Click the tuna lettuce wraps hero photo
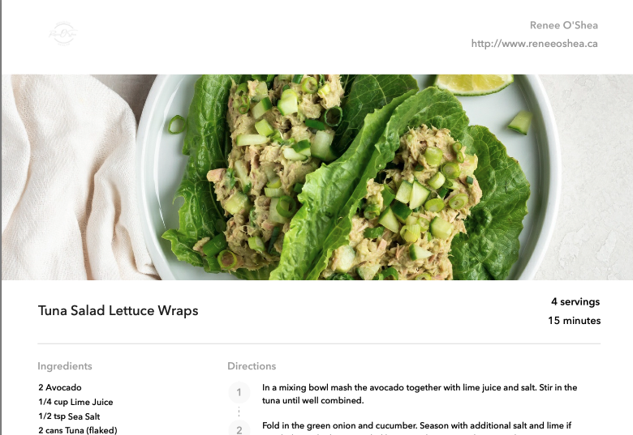Viewport: 633px width, 435px height. point(317,177)
